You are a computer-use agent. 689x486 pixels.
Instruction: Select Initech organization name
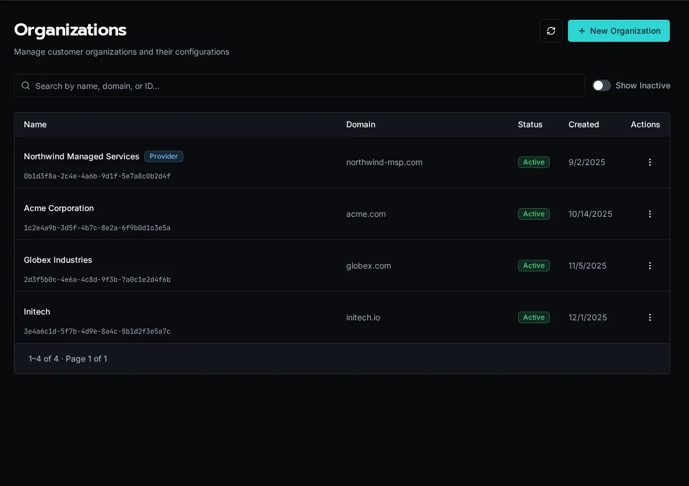(37, 312)
